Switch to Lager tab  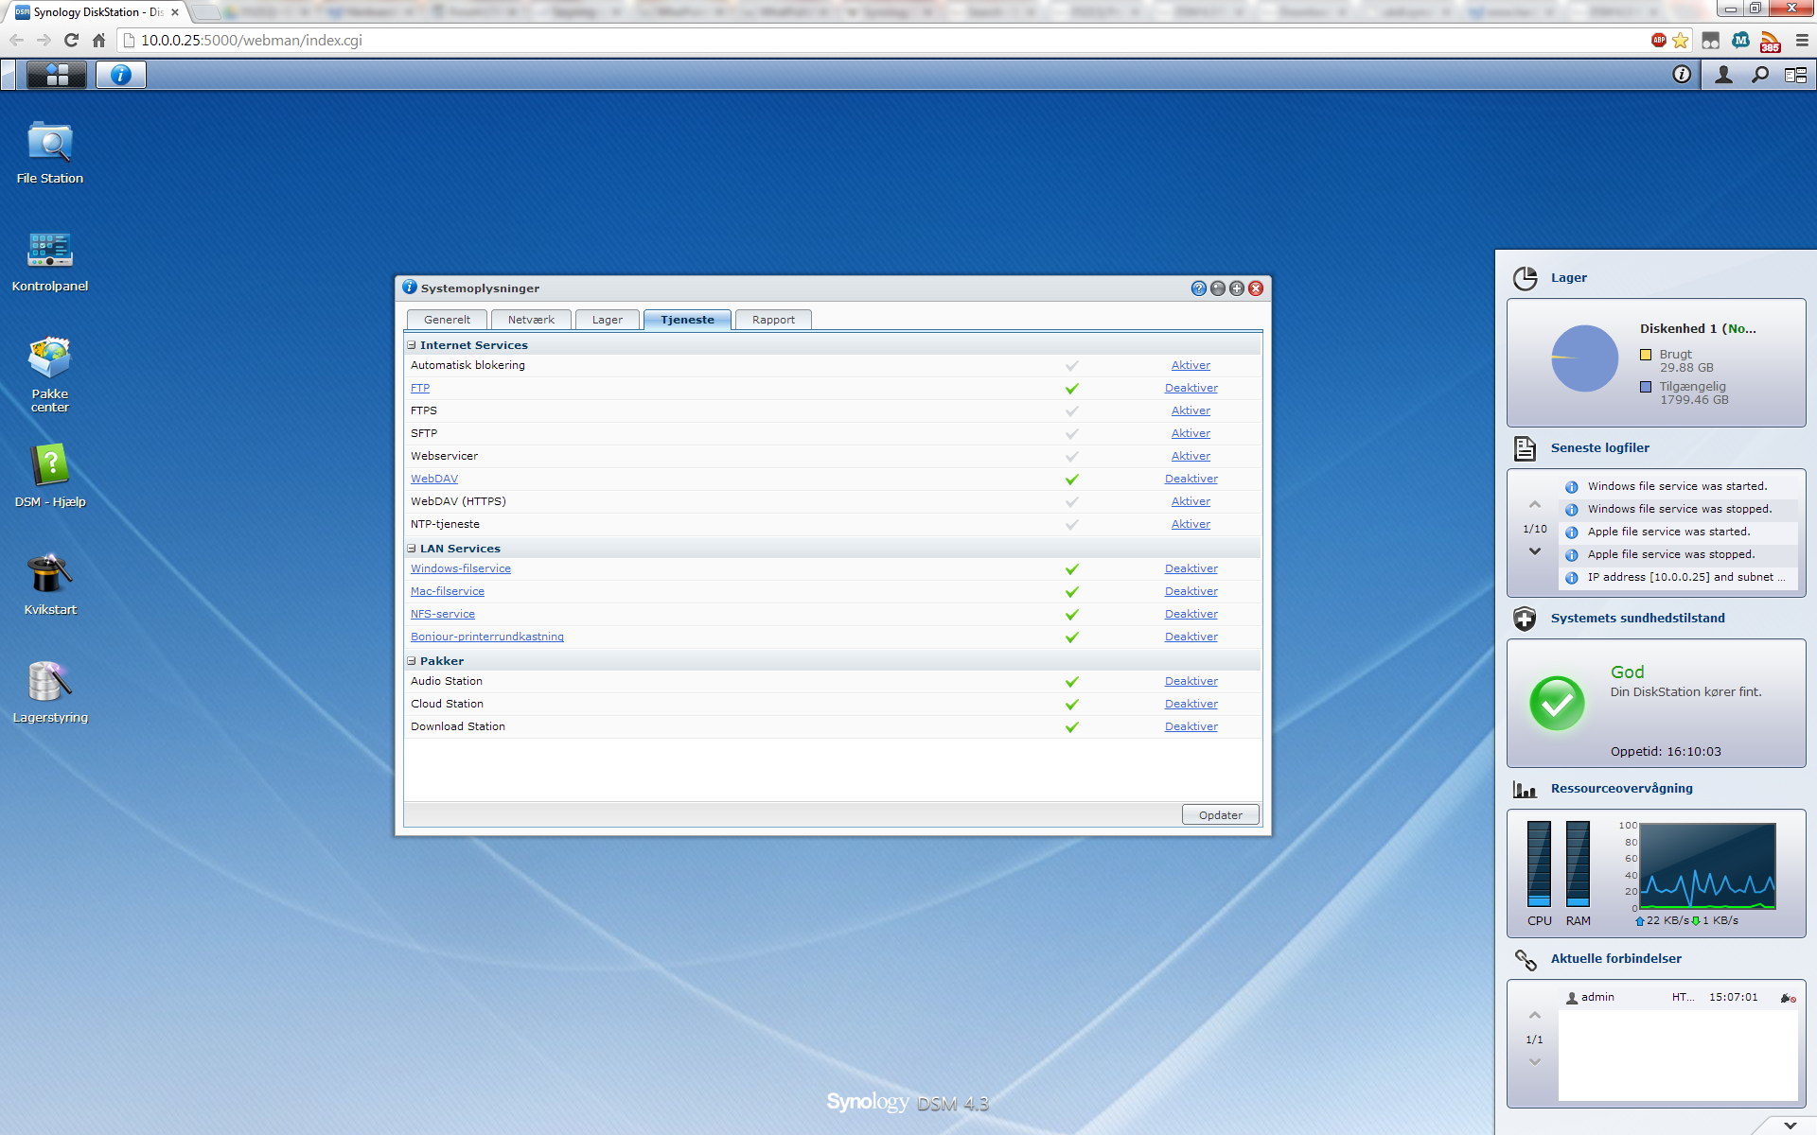(x=608, y=320)
